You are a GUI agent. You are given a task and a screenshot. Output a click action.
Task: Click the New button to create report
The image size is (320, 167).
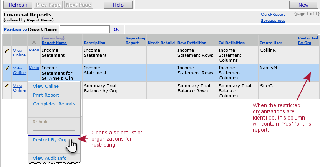[303, 5]
